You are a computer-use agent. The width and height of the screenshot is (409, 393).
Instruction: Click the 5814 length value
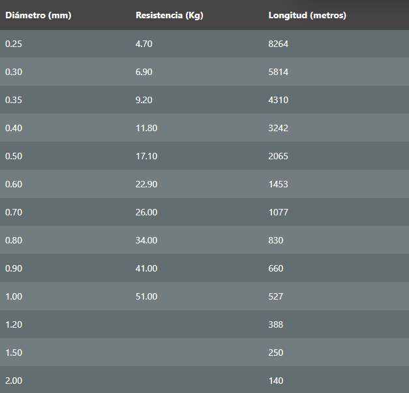pyautogui.click(x=278, y=72)
